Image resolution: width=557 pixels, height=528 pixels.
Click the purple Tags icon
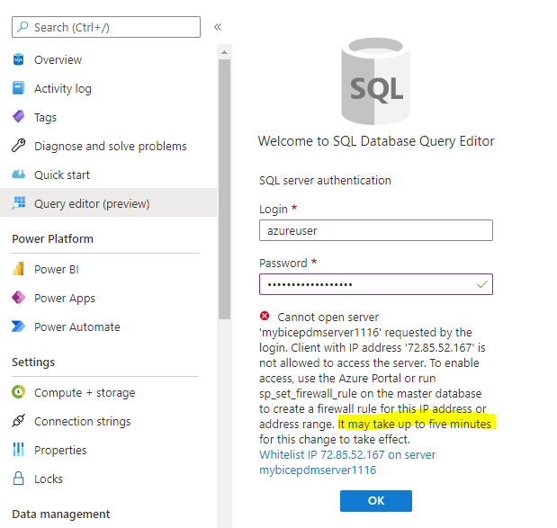[18, 118]
